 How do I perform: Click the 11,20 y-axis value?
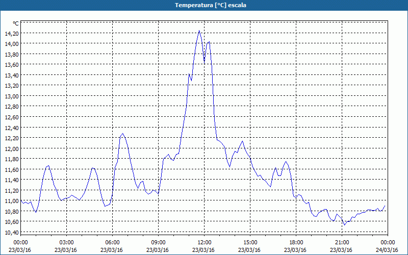point(12,190)
